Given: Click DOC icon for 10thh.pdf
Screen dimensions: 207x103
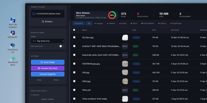Looking at the screenshot, I should [125, 90].
